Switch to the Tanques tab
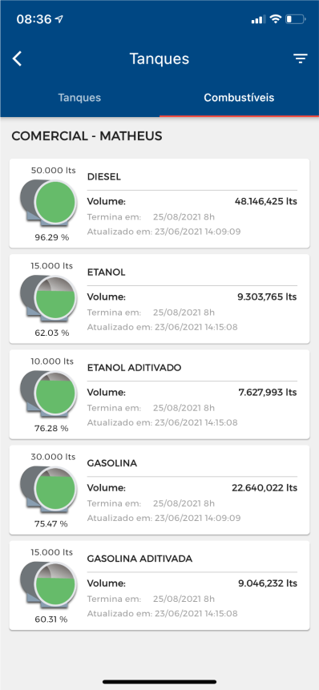This screenshot has height=690, width=319. tap(79, 97)
